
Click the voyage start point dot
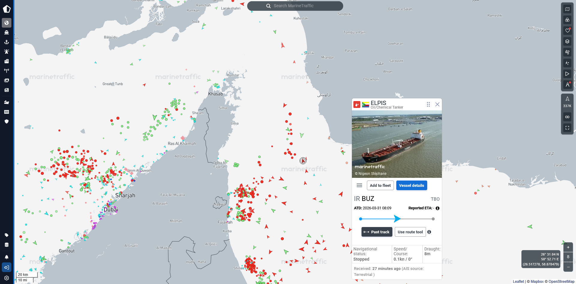pyautogui.click(x=361, y=219)
